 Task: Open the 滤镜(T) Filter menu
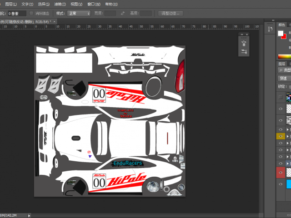pos(60,4)
